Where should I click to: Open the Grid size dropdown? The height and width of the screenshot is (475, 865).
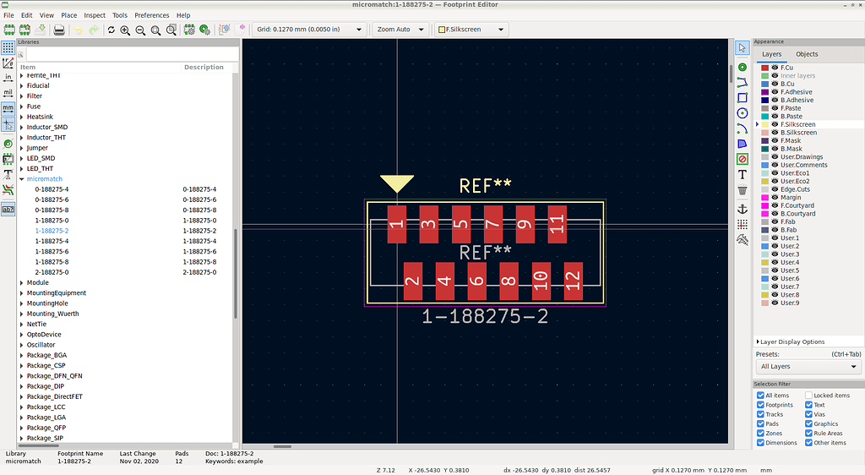[309, 30]
